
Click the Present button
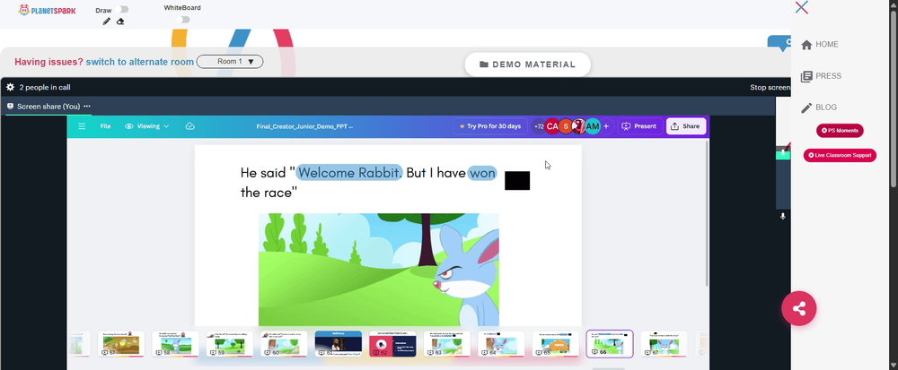click(639, 126)
